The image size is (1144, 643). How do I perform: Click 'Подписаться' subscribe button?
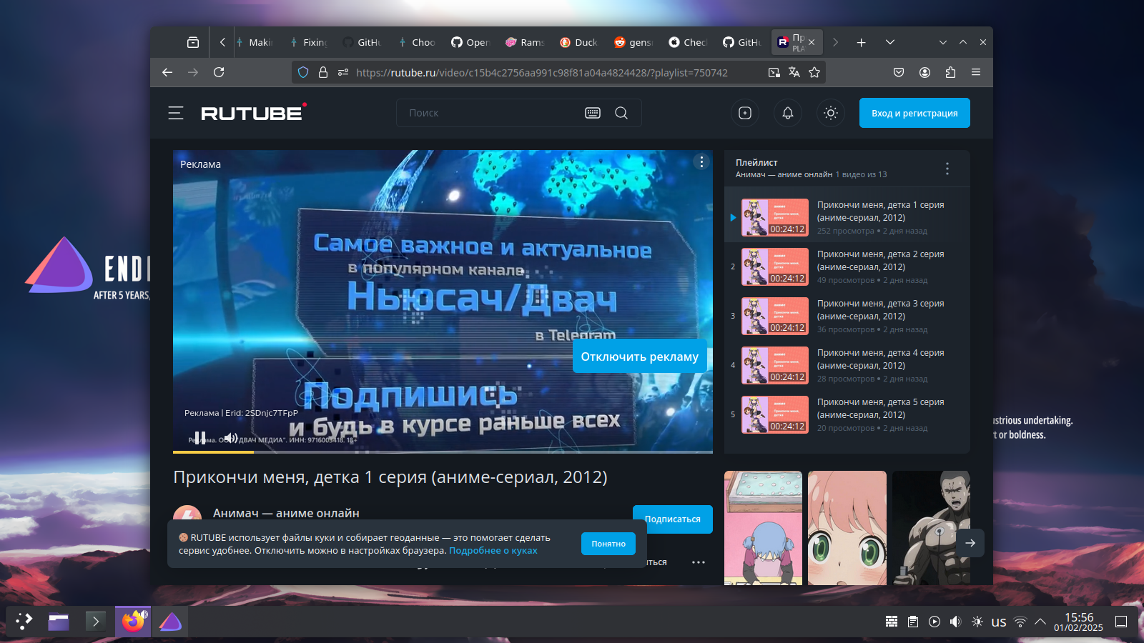coord(673,519)
